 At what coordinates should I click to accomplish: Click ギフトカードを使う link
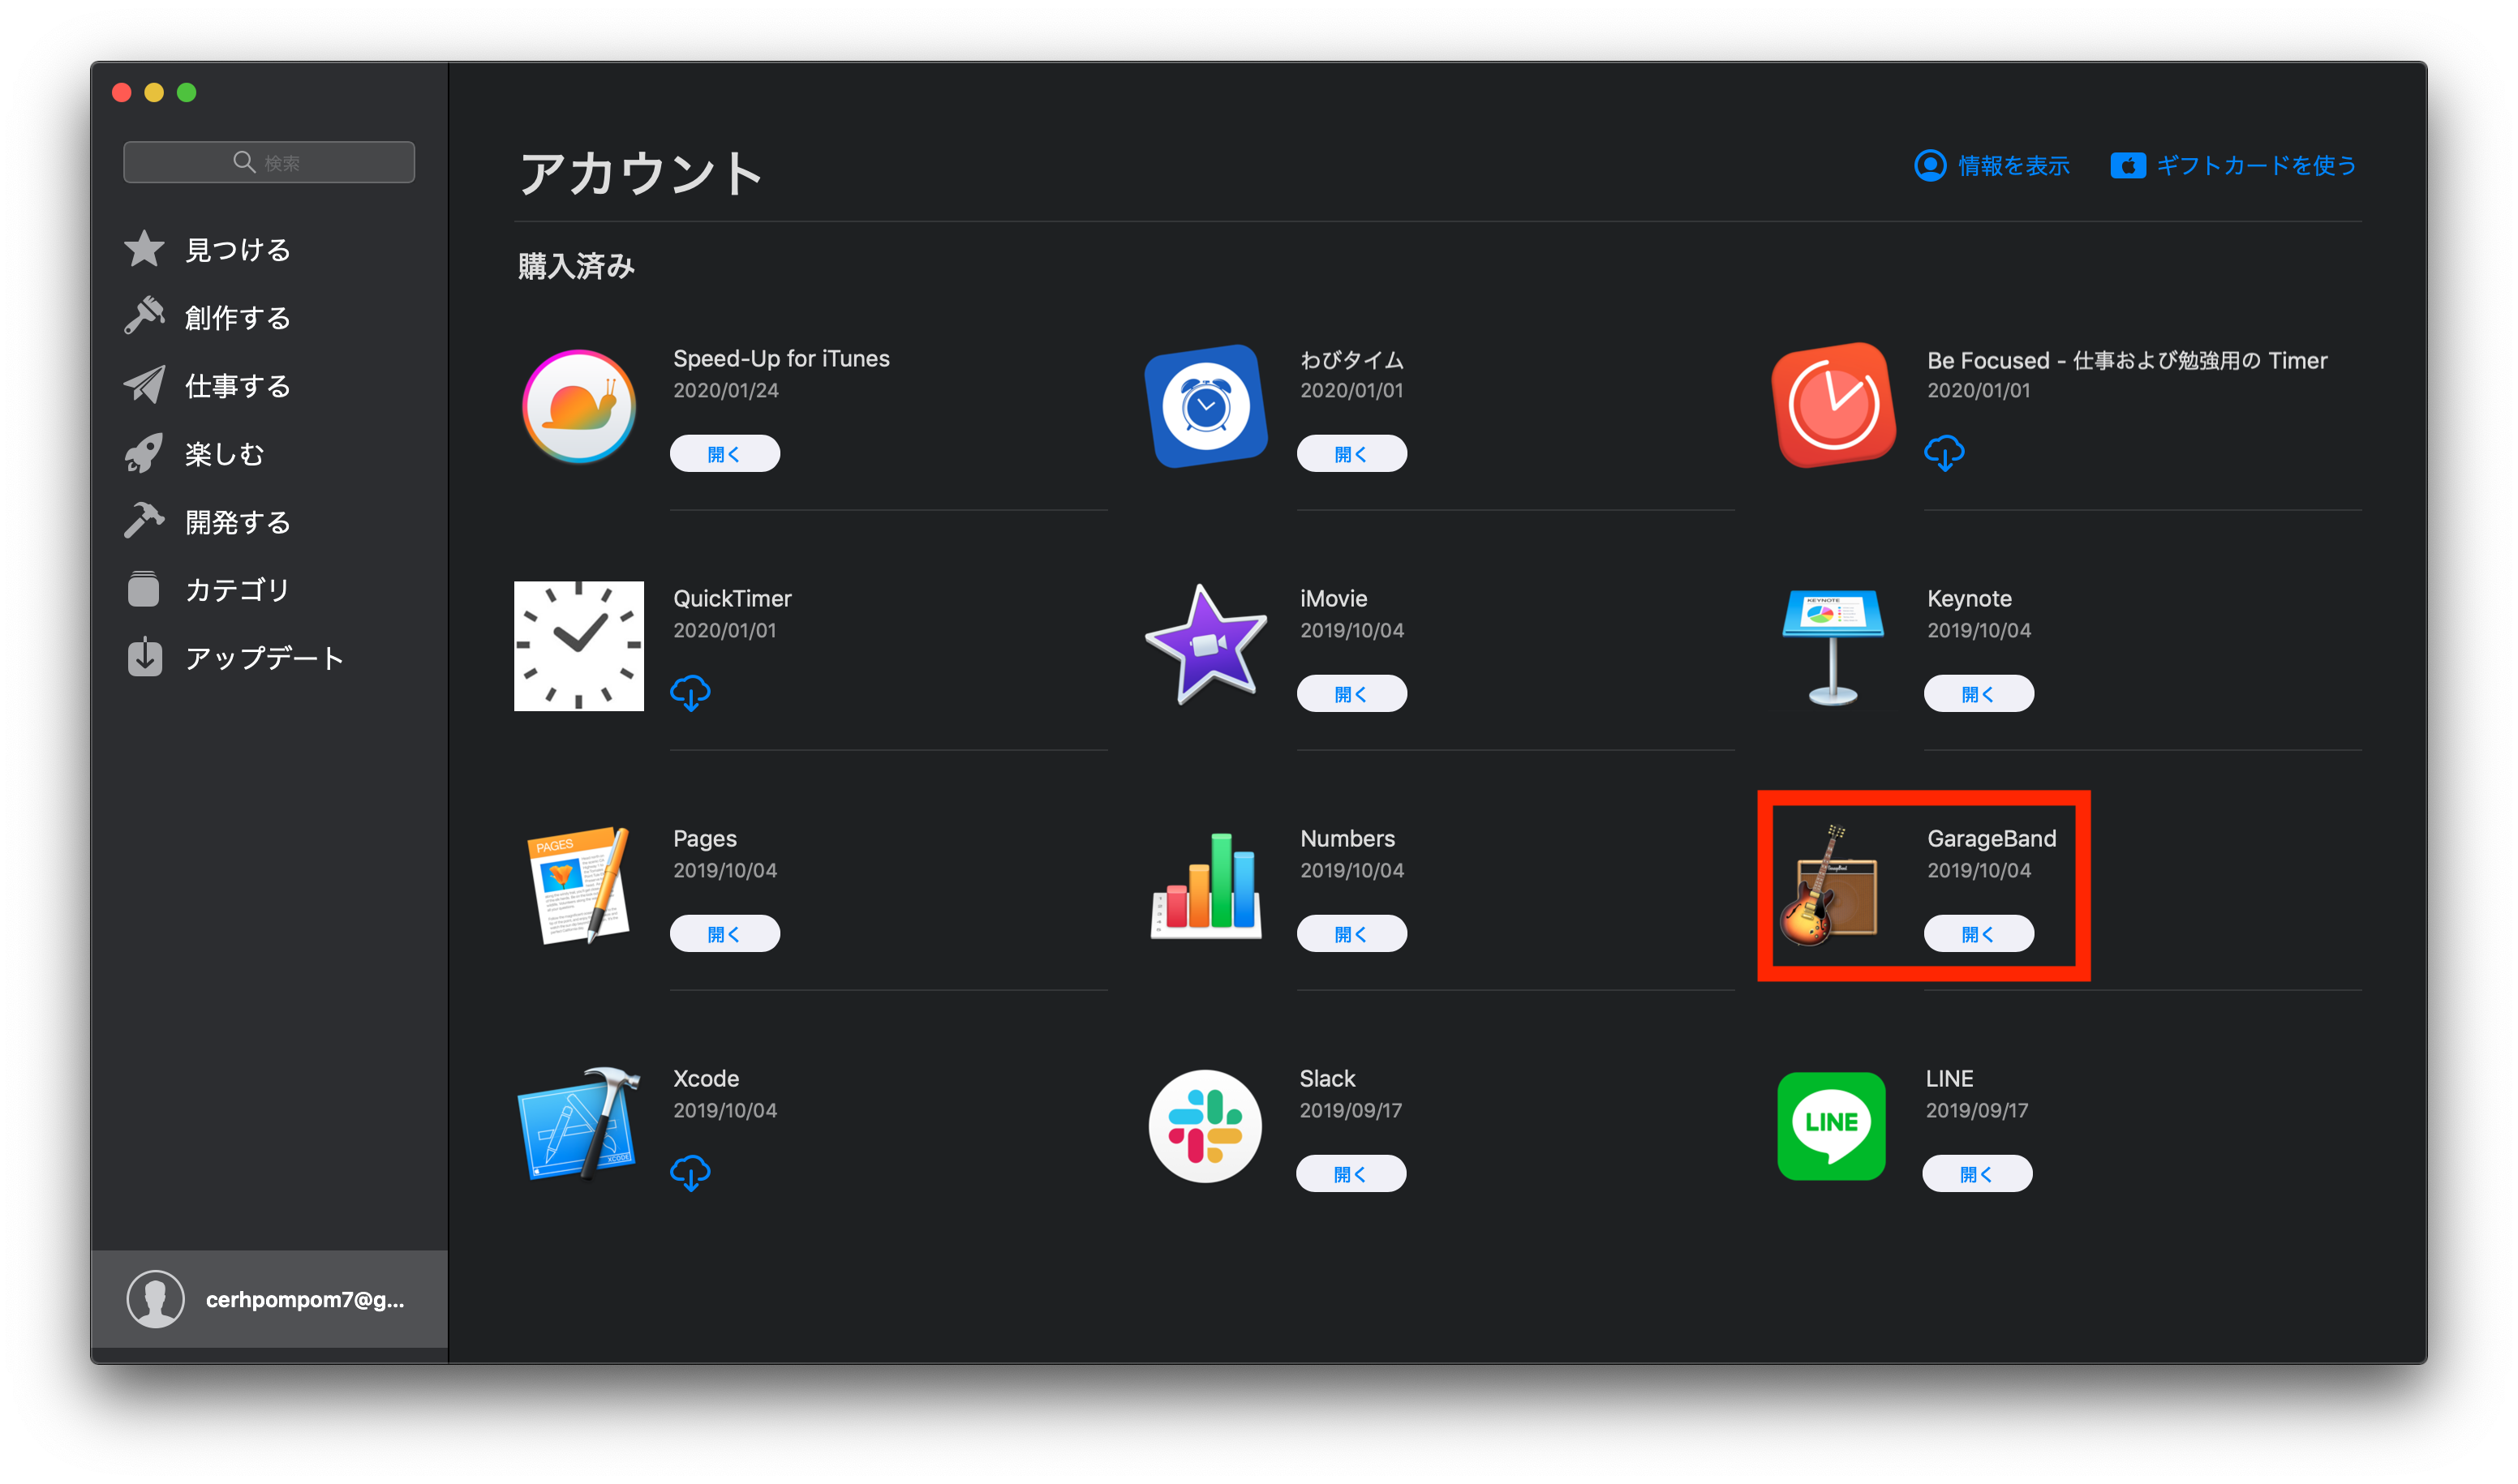(2255, 165)
